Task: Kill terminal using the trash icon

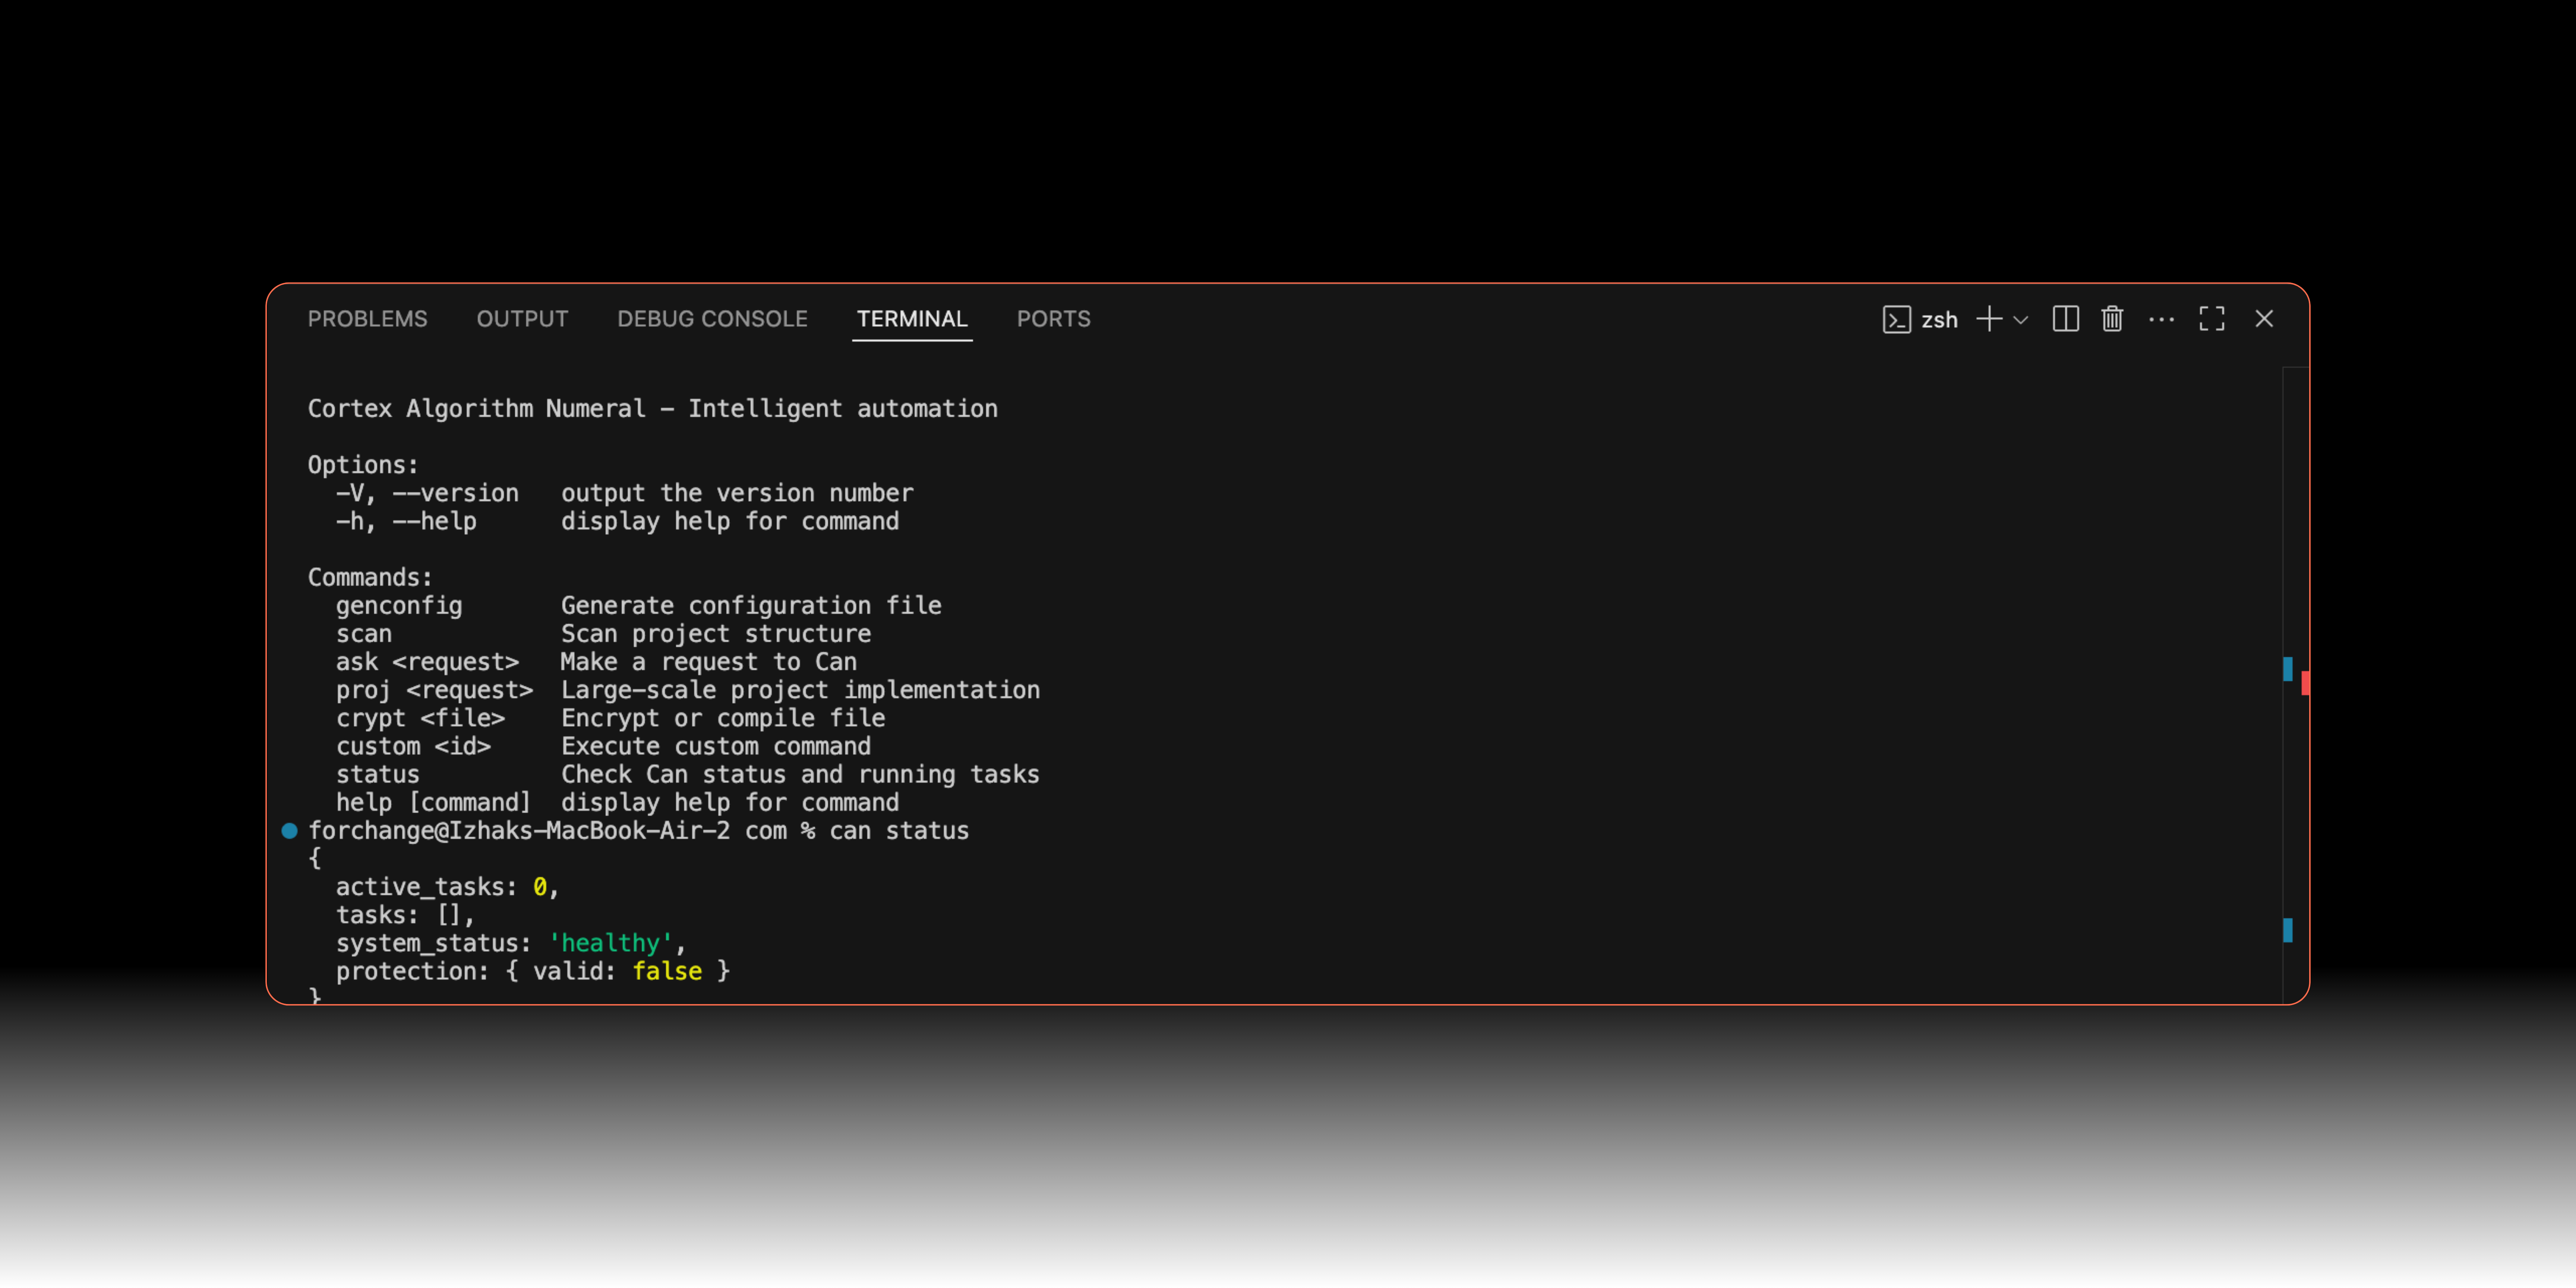Action: pos(2112,319)
